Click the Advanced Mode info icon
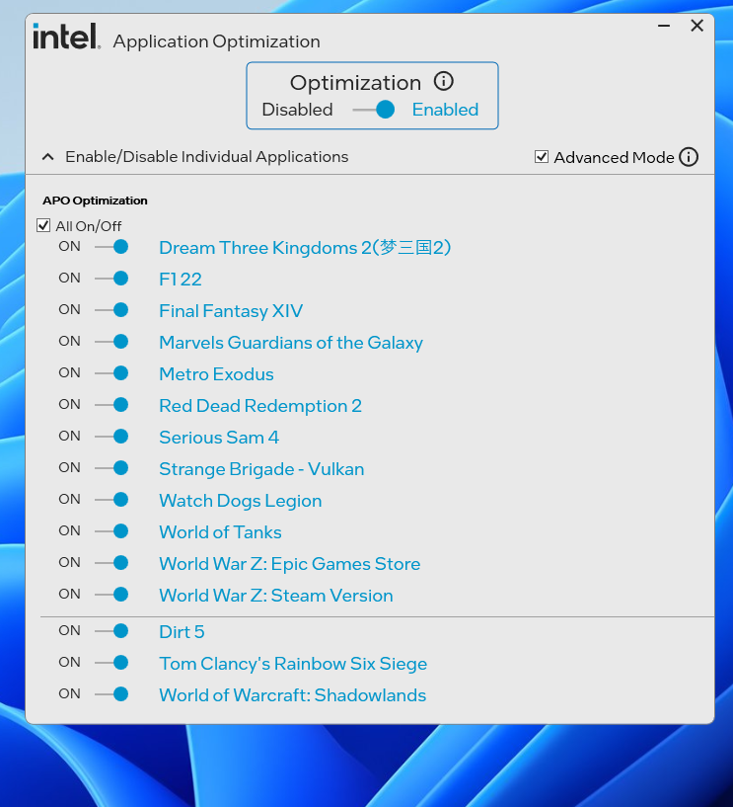 coord(689,157)
